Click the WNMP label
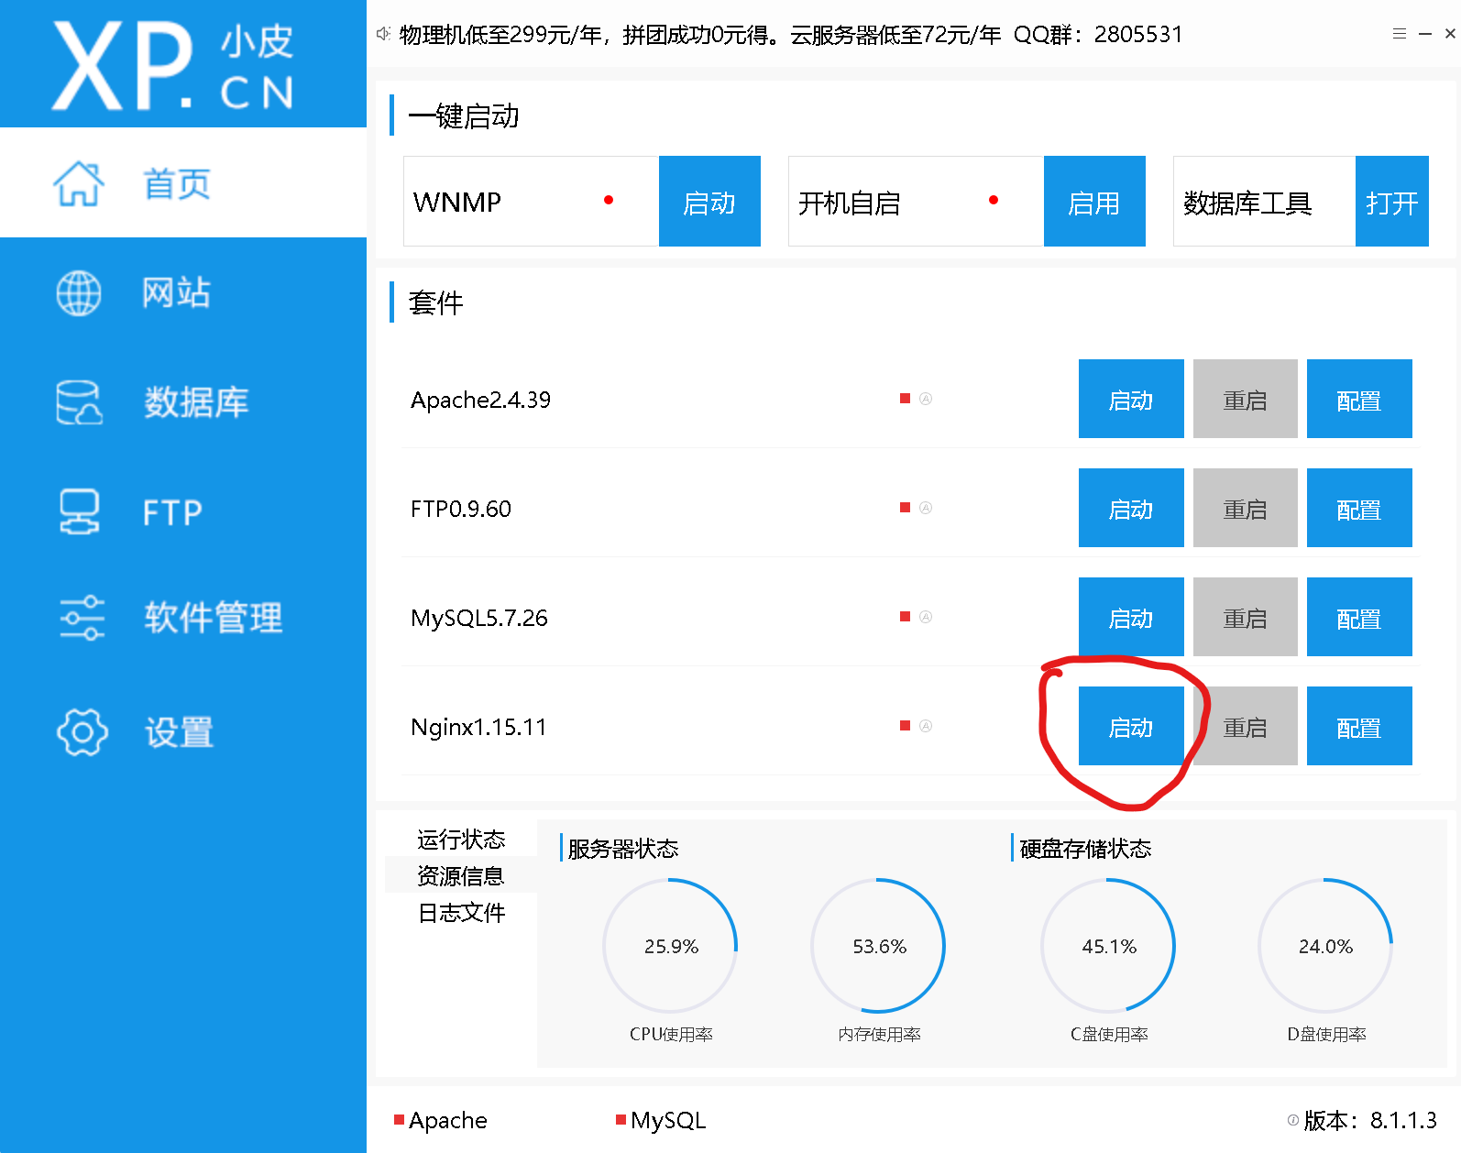1461x1153 pixels. coord(457,202)
